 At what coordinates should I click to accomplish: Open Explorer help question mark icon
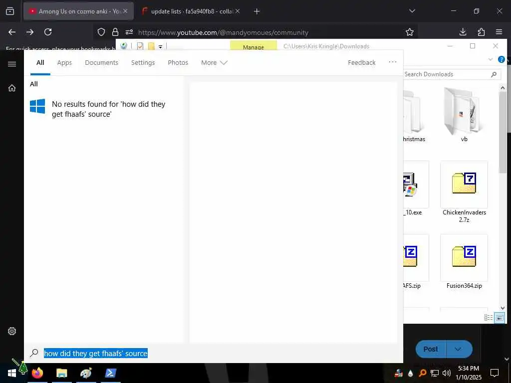click(x=501, y=60)
